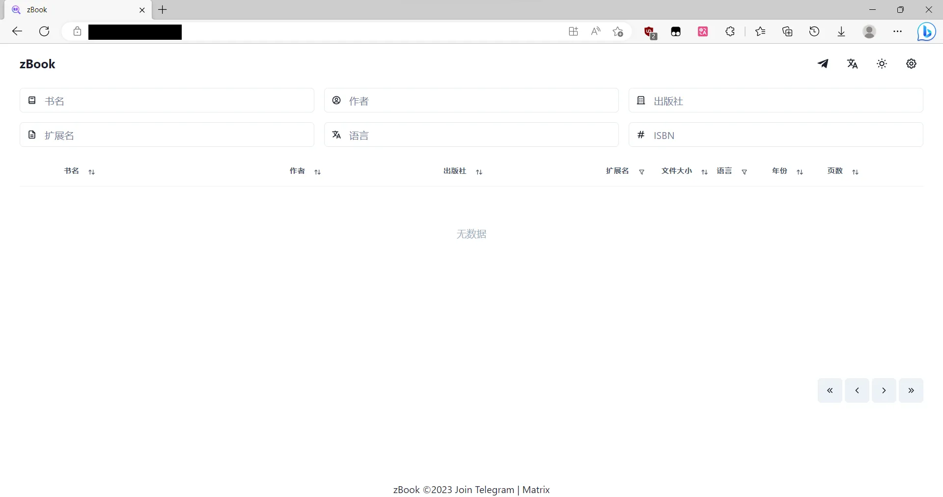The image size is (943, 497).
Task: Click the 文件大小 column header text
Action: pyautogui.click(x=677, y=171)
